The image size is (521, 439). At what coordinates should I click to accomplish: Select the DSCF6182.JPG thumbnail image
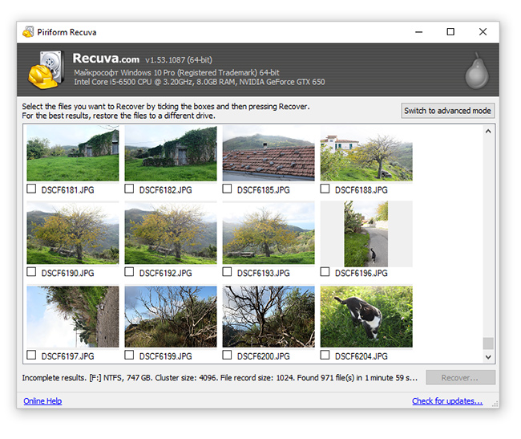[x=171, y=153]
